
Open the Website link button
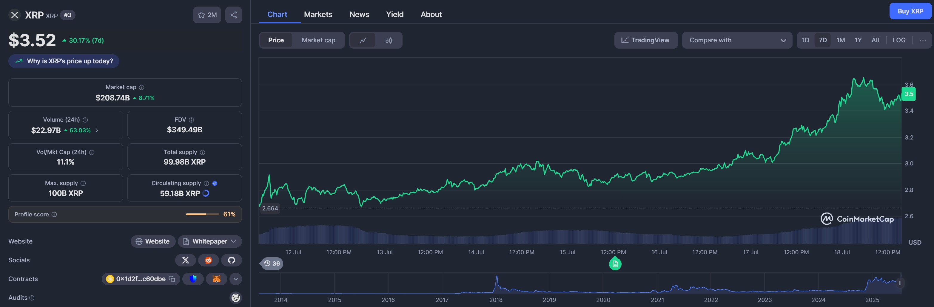pyautogui.click(x=153, y=241)
